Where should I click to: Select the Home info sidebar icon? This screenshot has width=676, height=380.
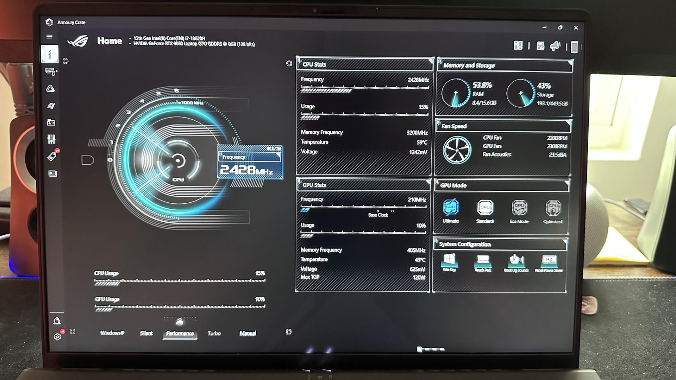click(x=50, y=54)
